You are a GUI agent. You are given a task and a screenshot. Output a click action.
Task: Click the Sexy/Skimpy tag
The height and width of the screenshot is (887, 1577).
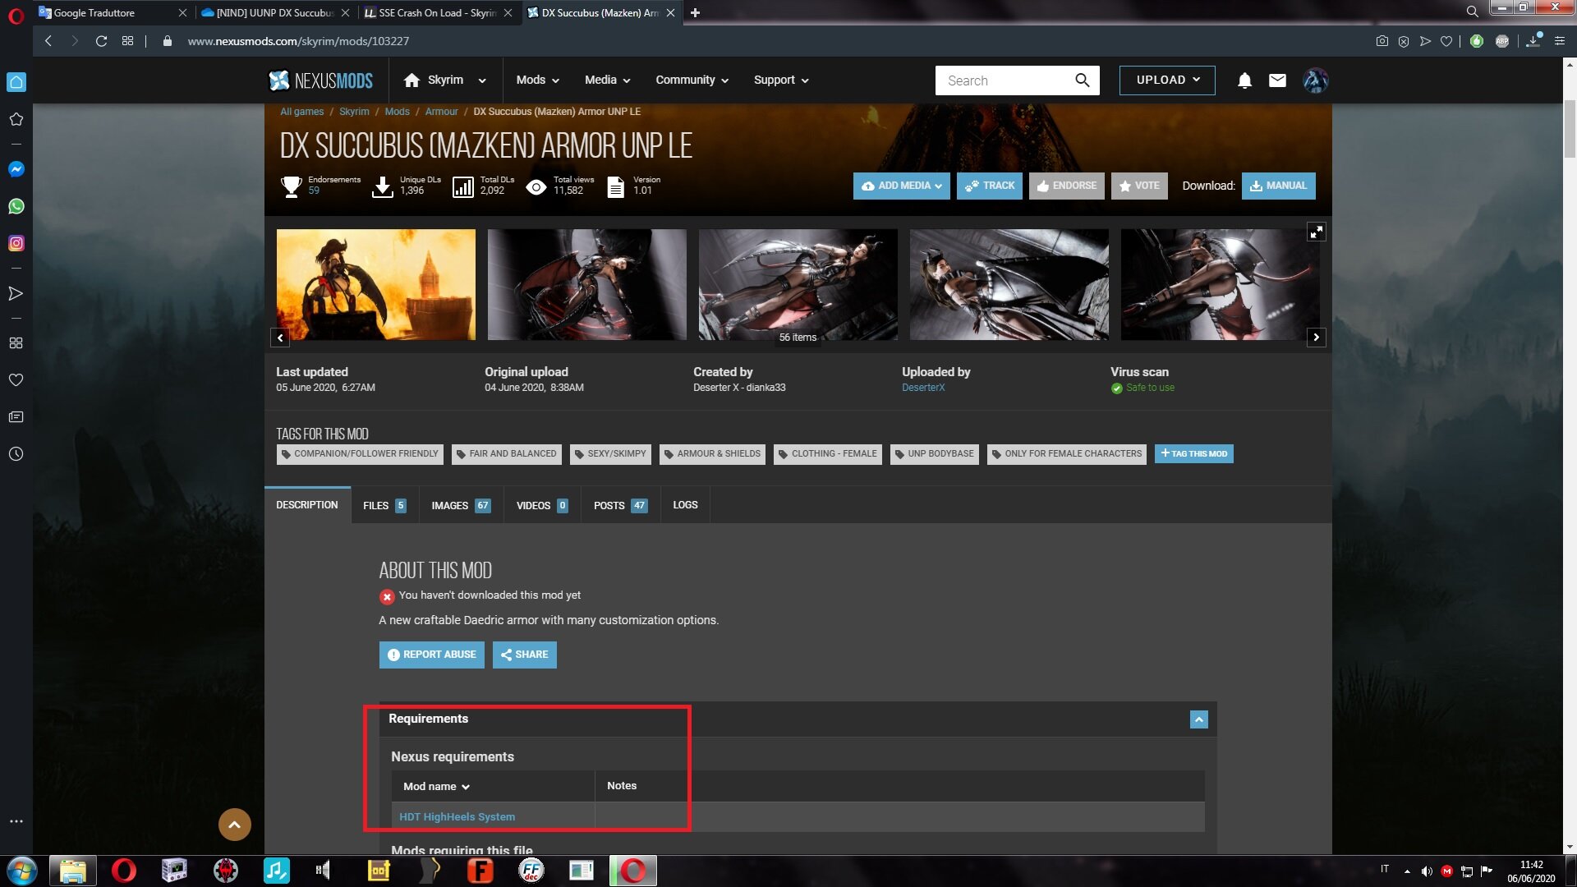610,453
